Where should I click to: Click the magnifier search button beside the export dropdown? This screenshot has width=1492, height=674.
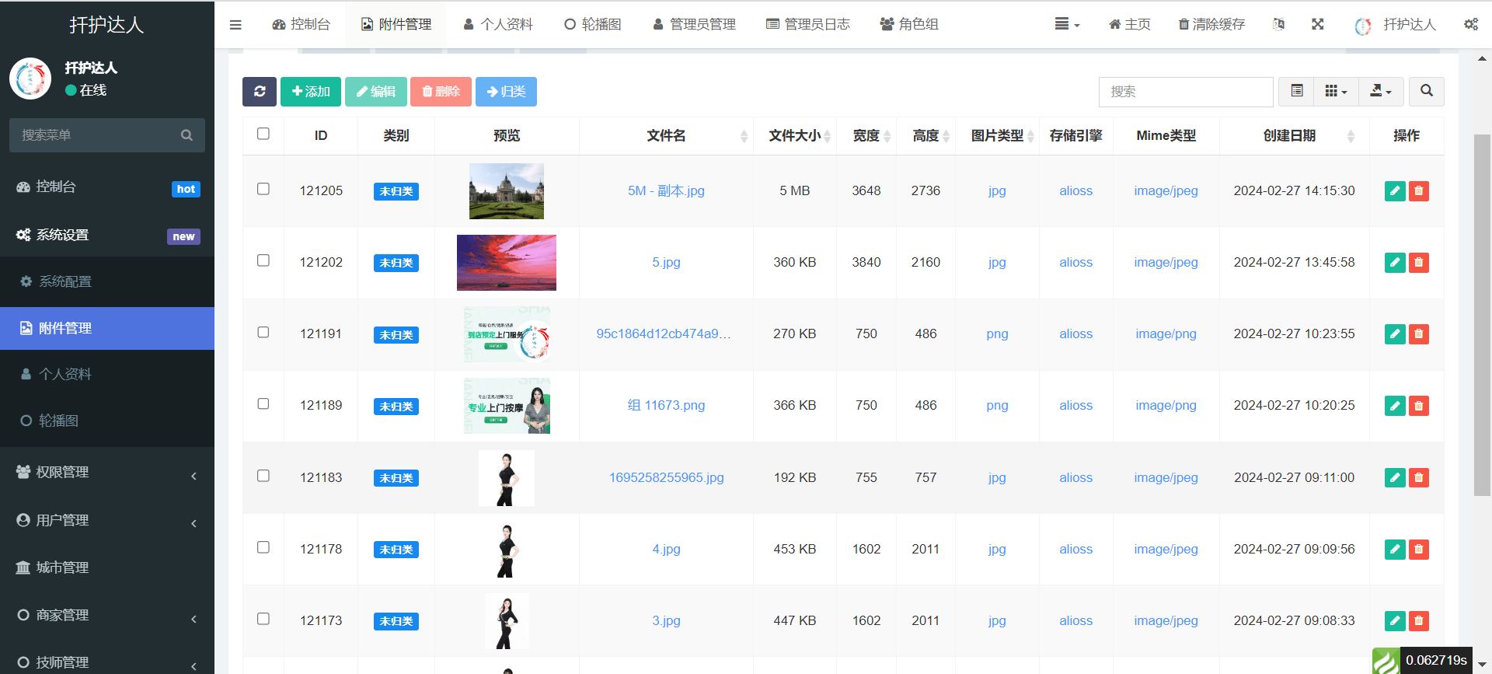coord(1427,92)
